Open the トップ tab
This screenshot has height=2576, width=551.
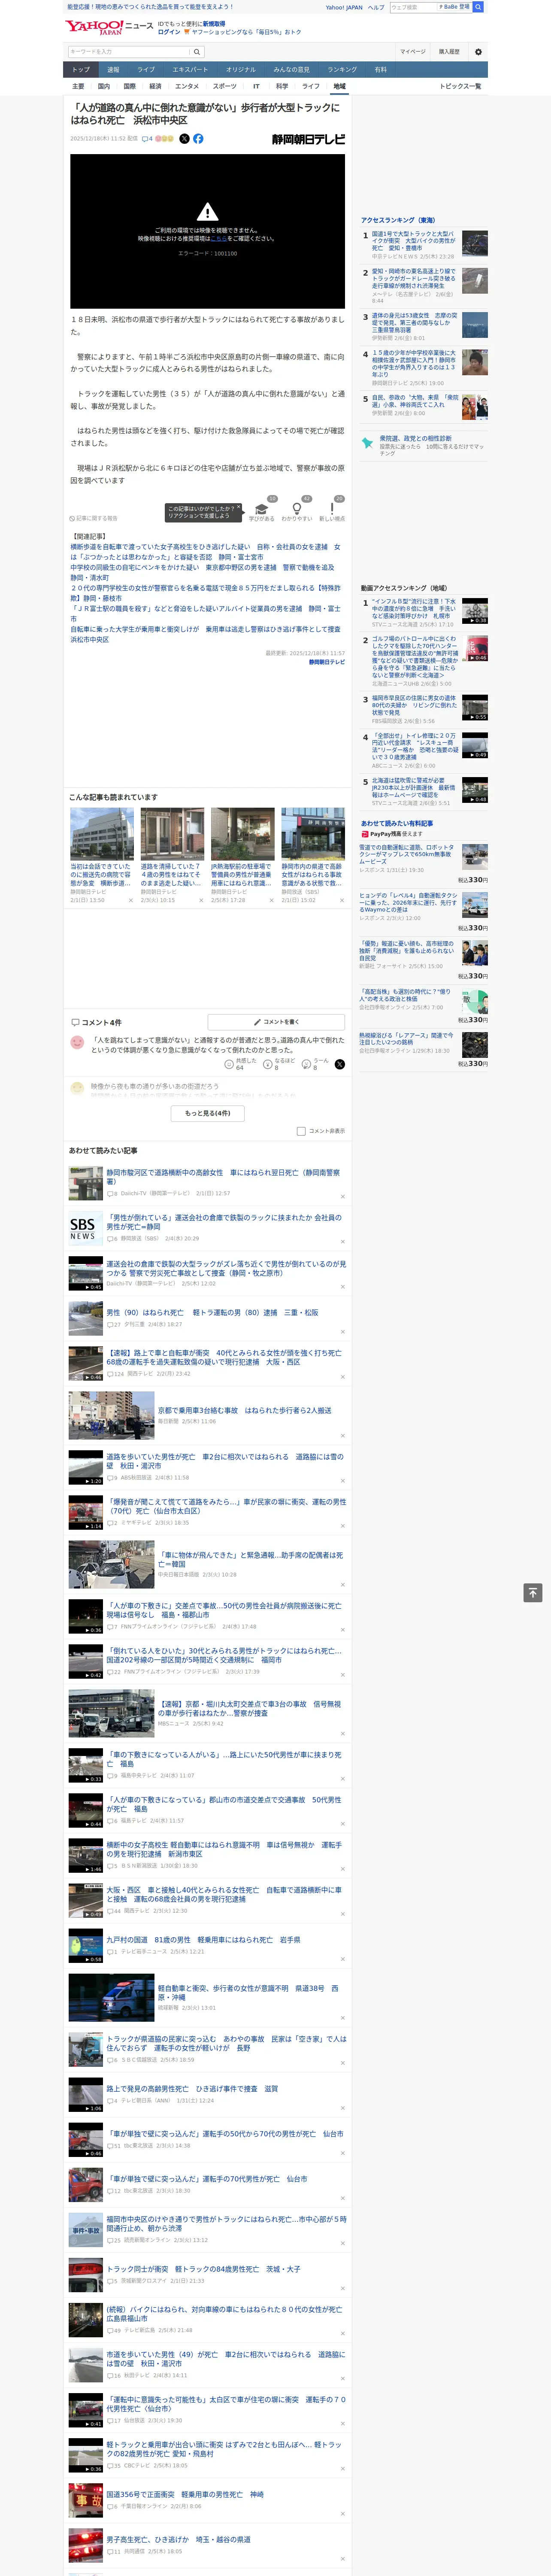pyautogui.click(x=81, y=70)
